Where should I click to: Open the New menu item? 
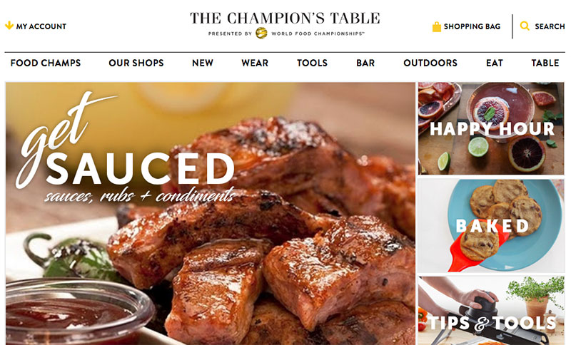[203, 63]
